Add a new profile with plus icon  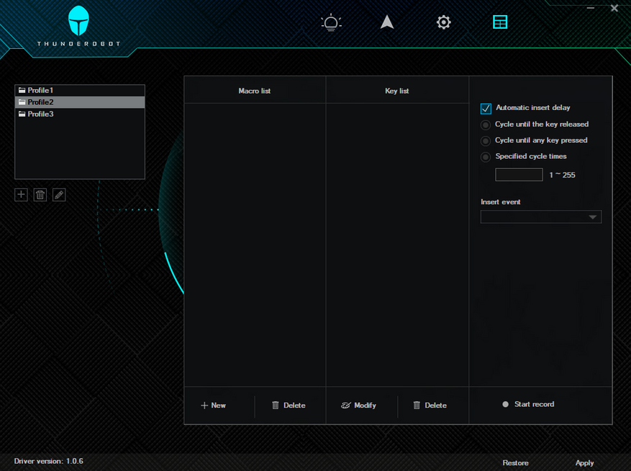tap(21, 195)
